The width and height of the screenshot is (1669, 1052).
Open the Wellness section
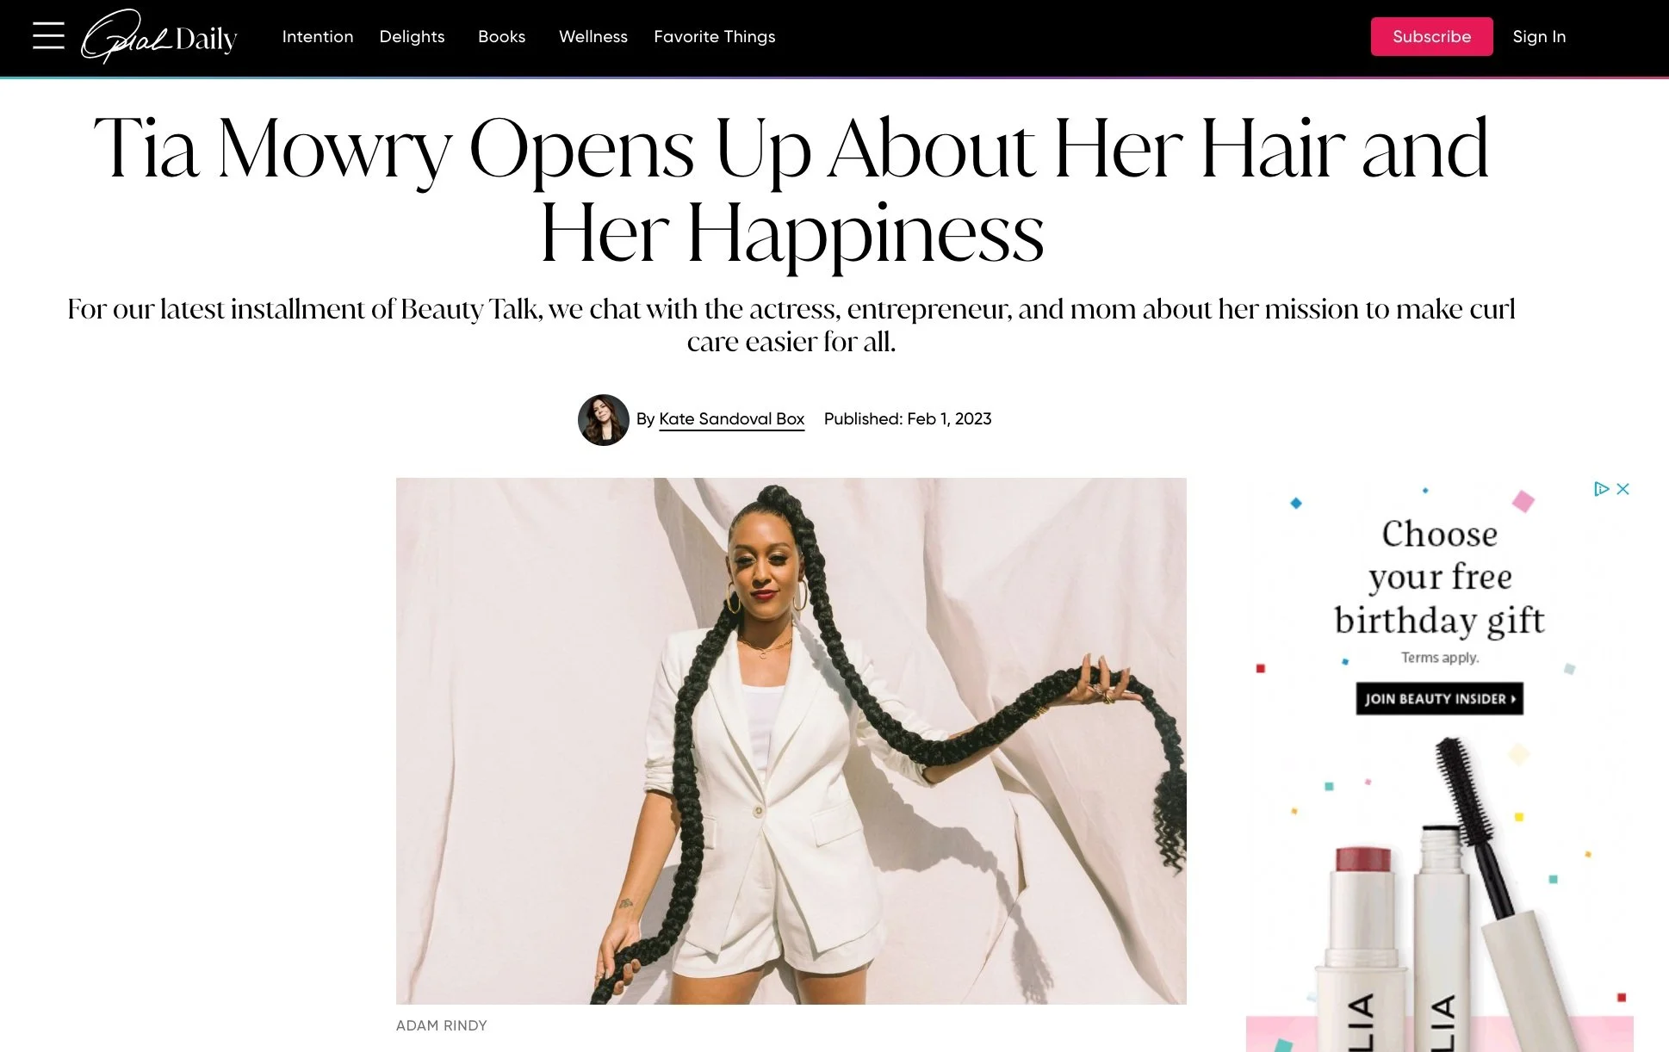(x=593, y=37)
